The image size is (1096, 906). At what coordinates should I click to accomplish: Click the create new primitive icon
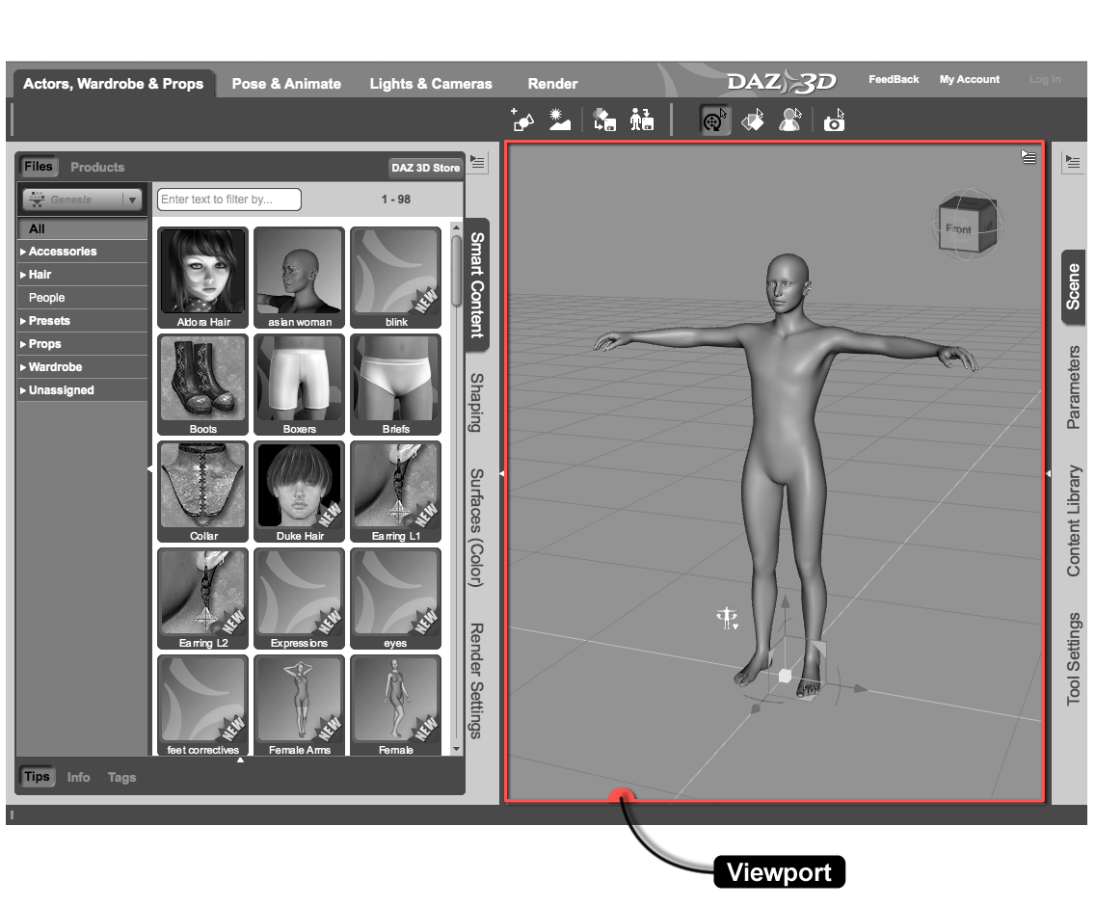pyautogui.click(x=521, y=120)
